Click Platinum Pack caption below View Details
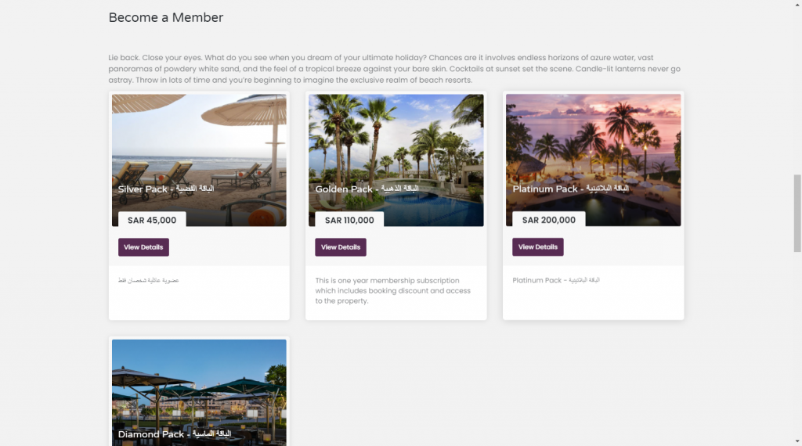This screenshot has width=802, height=446. point(556,280)
